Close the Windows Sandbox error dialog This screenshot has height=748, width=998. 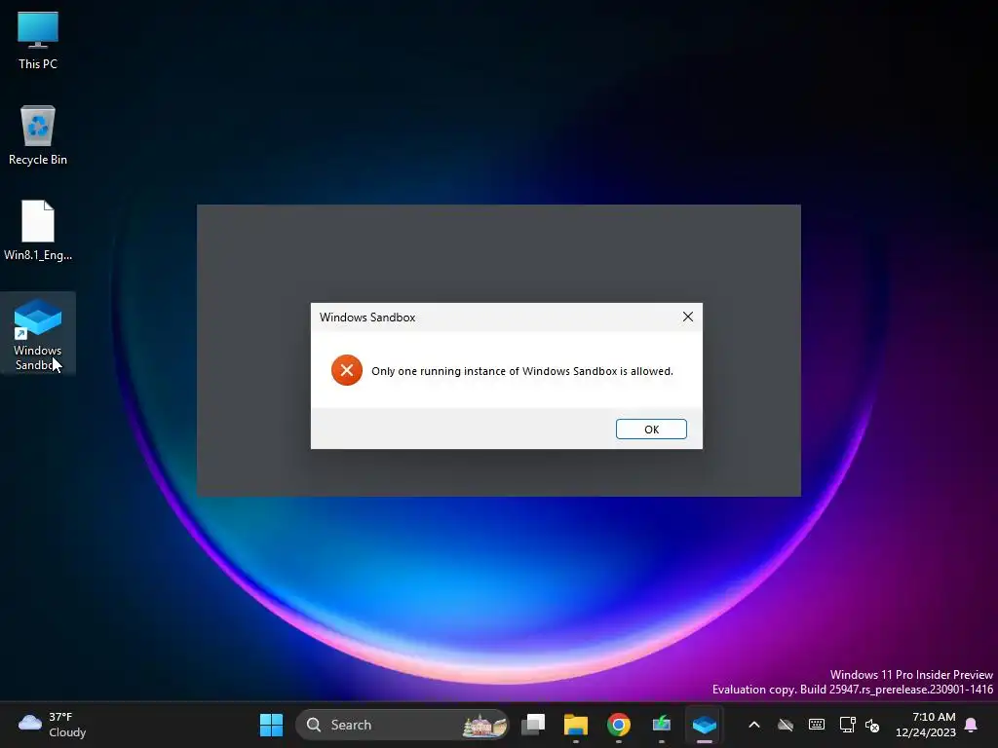(x=688, y=317)
